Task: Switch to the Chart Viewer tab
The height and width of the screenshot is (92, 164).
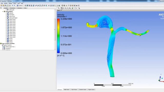Action: 74,90
